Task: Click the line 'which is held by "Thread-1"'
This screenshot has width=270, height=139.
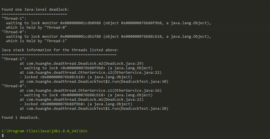Action: pyautogui.click(x=37, y=41)
